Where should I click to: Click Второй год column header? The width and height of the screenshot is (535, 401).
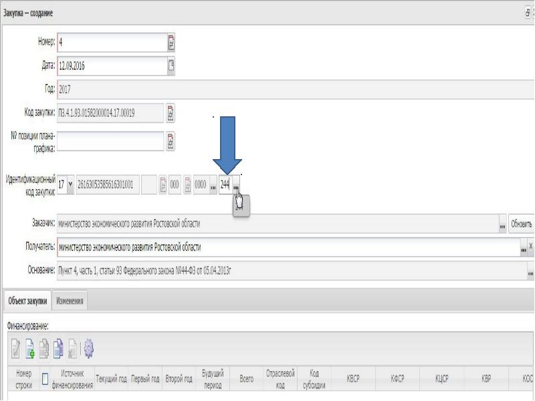coord(179,379)
